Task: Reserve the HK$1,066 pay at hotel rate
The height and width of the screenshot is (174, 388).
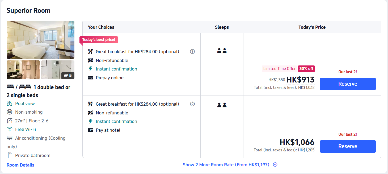Action: pos(348,146)
